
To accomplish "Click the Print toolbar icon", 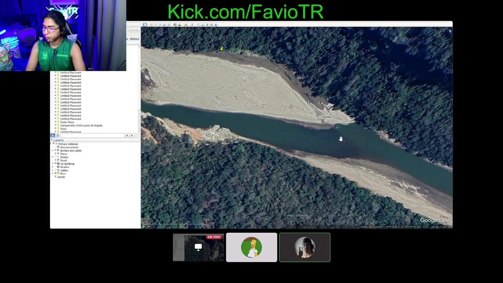I will [x=203, y=25].
